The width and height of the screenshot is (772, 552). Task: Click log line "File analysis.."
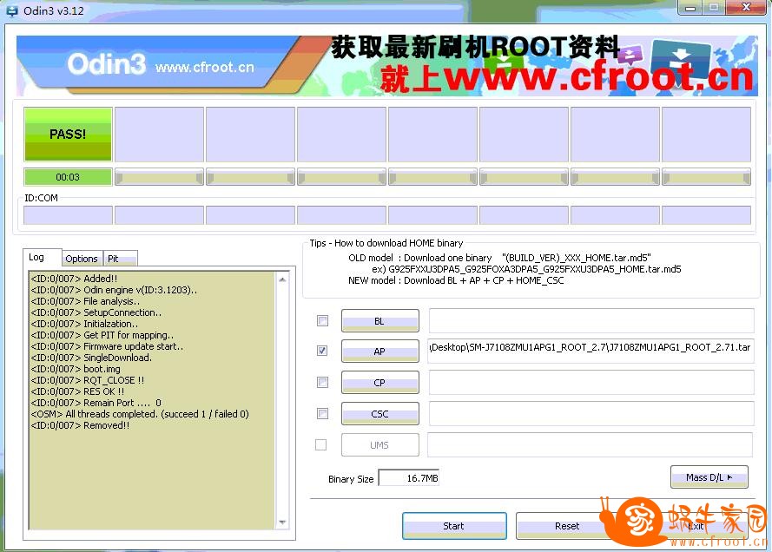click(85, 301)
